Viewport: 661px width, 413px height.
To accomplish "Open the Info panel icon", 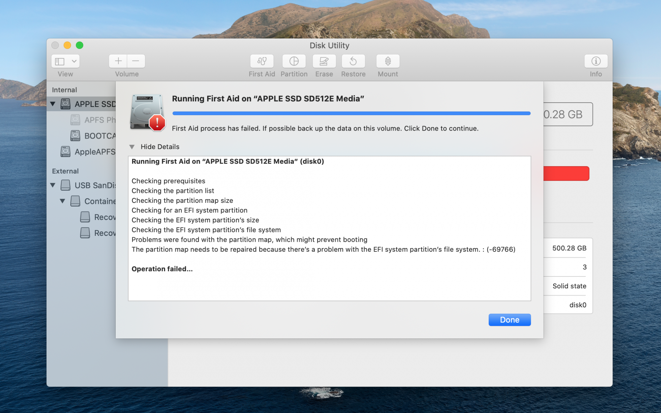I will (596, 61).
